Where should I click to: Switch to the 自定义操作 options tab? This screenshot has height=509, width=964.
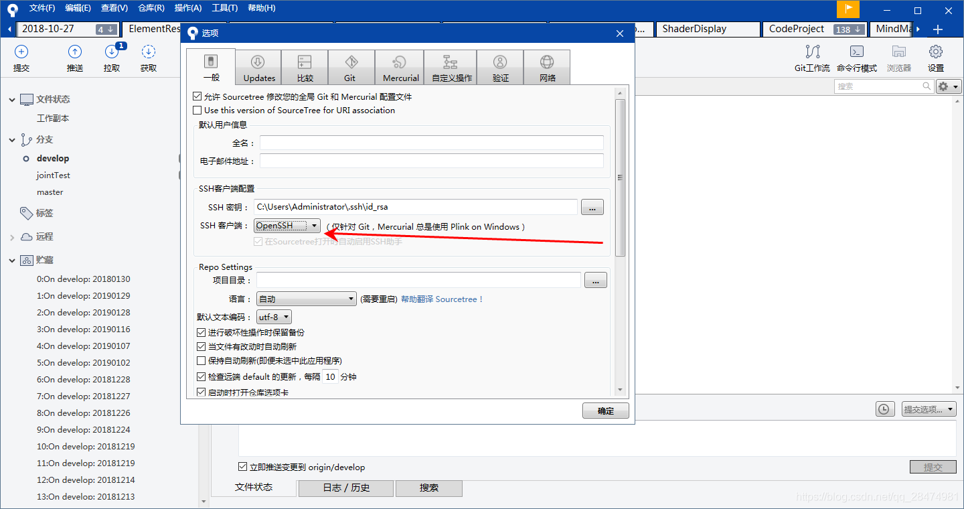[x=452, y=67]
